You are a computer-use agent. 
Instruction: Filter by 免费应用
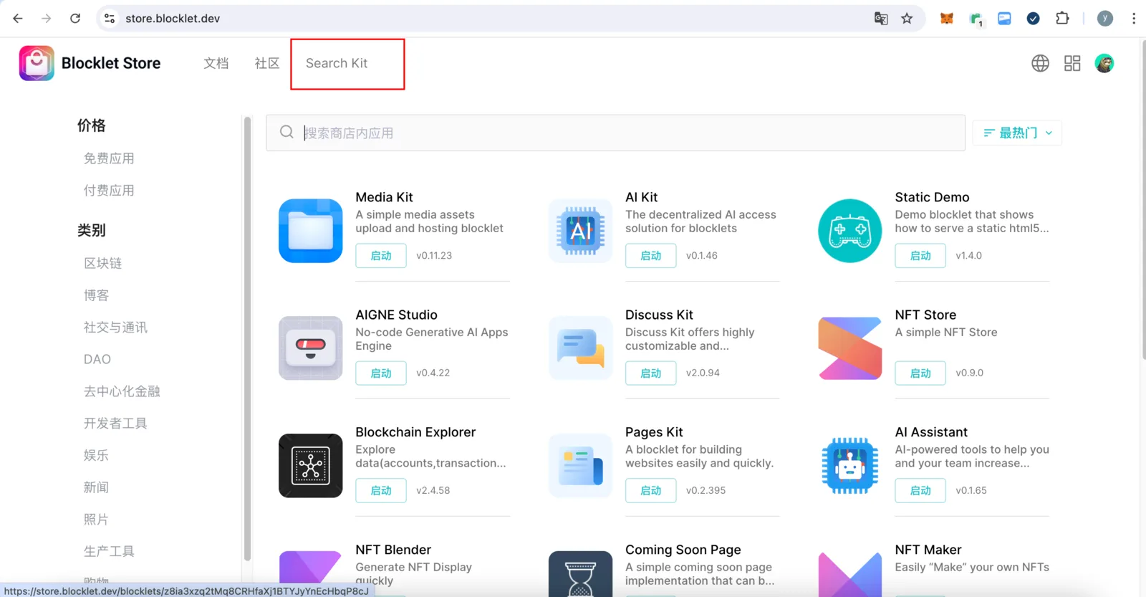coord(109,158)
